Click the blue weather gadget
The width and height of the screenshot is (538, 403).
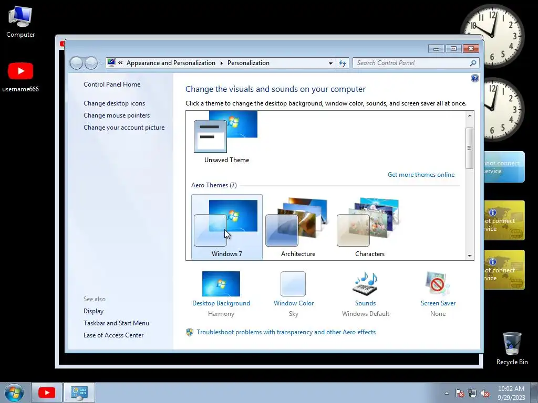pos(504,167)
